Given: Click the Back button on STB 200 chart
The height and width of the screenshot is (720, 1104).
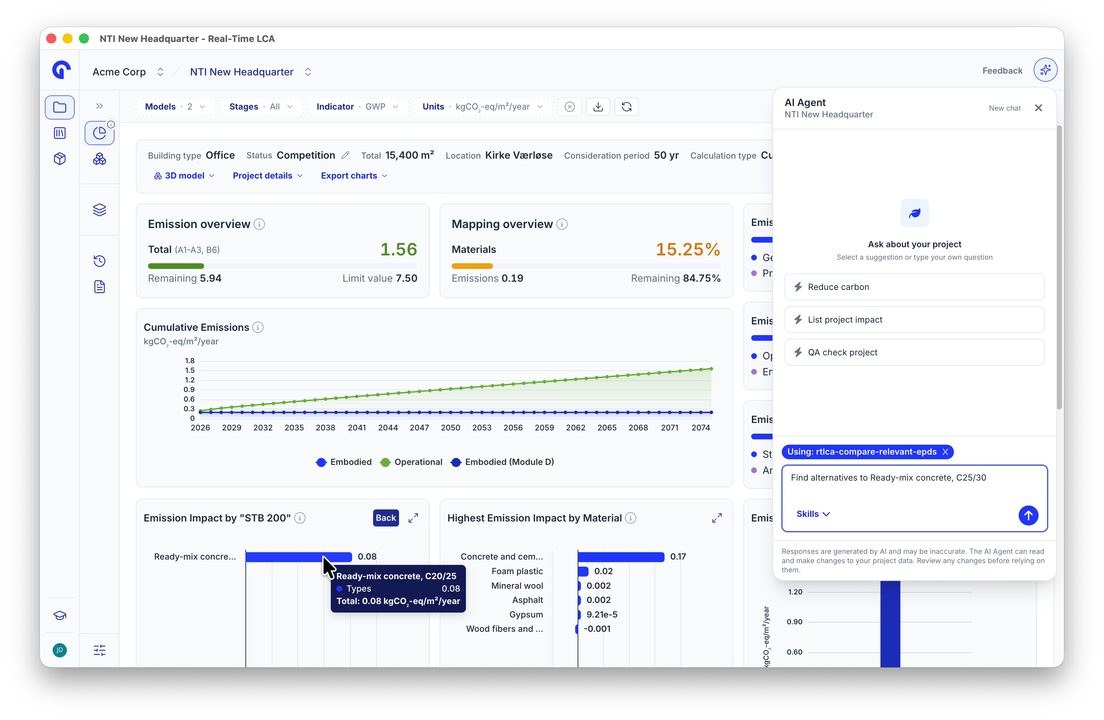Looking at the screenshot, I should pyautogui.click(x=386, y=518).
